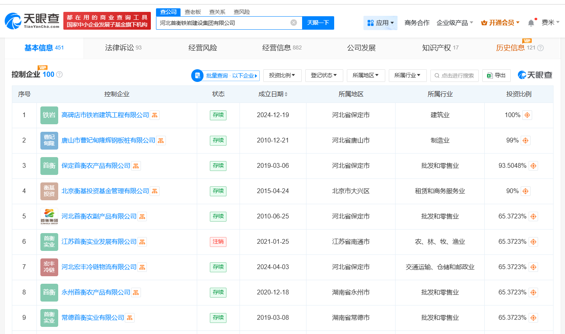Image resolution: width=565 pixels, height=334 pixels.
Task: Switch to the 经营风险 tab
Action: [203, 48]
